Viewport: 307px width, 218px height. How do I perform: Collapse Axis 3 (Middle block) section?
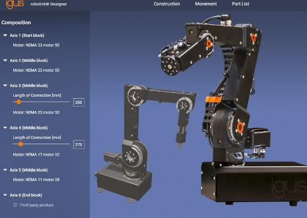pos(5,86)
